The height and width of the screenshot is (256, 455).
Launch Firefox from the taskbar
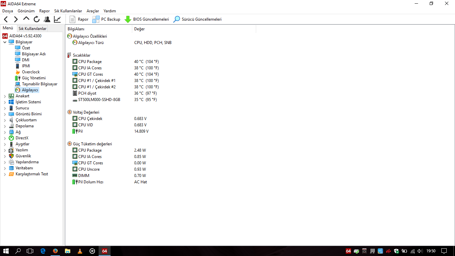pyautogui.click(x=55, y=251)
